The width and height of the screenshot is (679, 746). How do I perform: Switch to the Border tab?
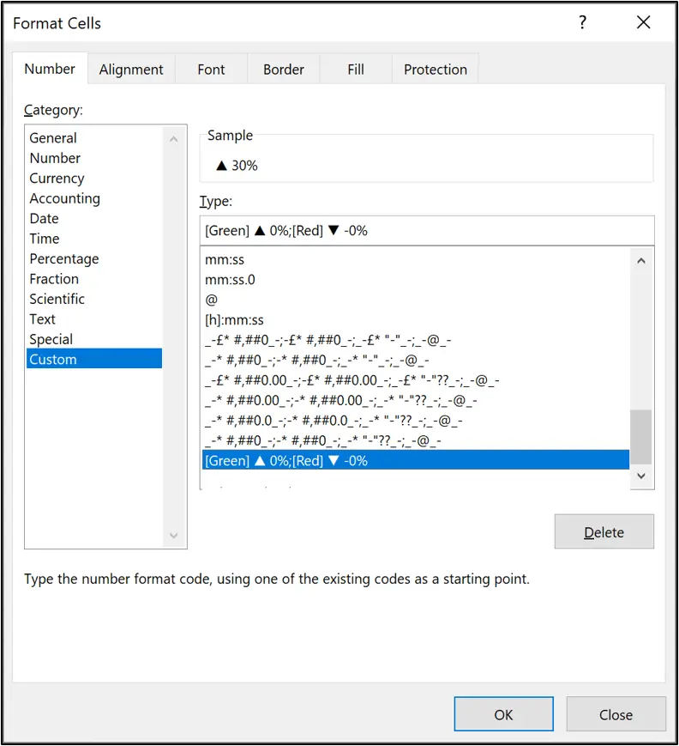(283, 68)
